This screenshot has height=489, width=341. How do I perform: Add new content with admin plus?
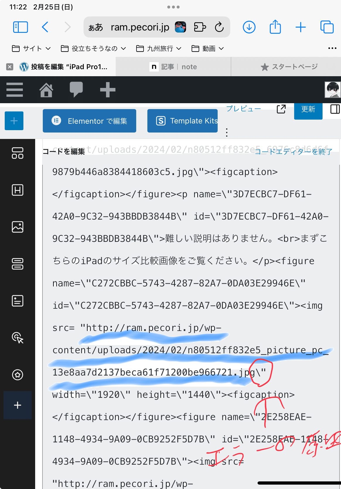pos(108,90)
